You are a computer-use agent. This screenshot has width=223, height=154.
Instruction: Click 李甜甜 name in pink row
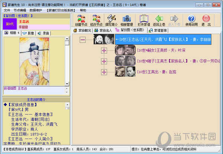point(23,27)
